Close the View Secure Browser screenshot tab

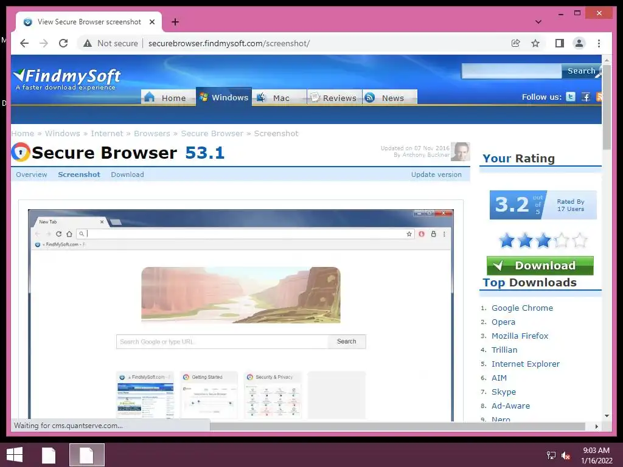[151, 22]
